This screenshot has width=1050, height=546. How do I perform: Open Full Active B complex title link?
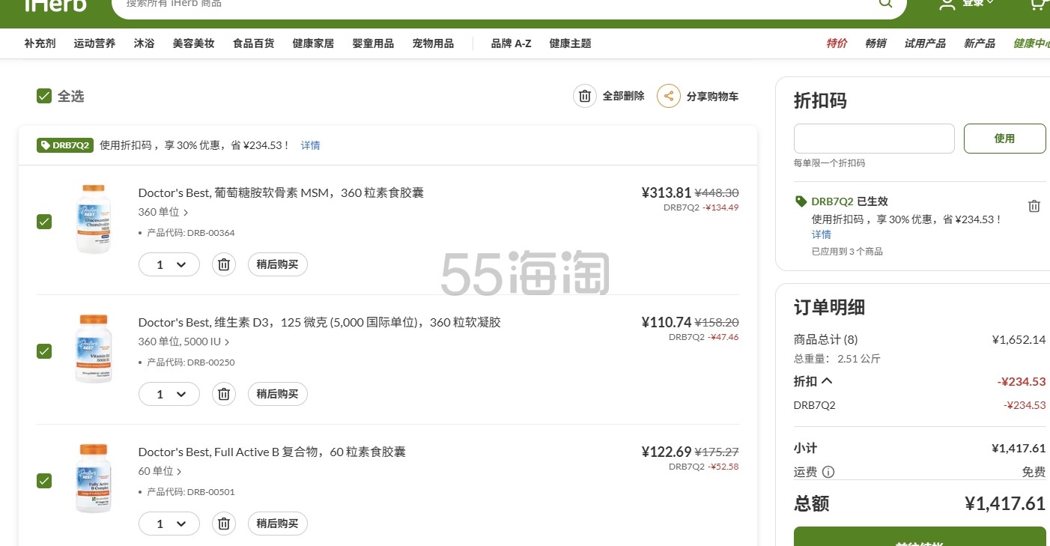pyautogui.click(x=272, y=452)
